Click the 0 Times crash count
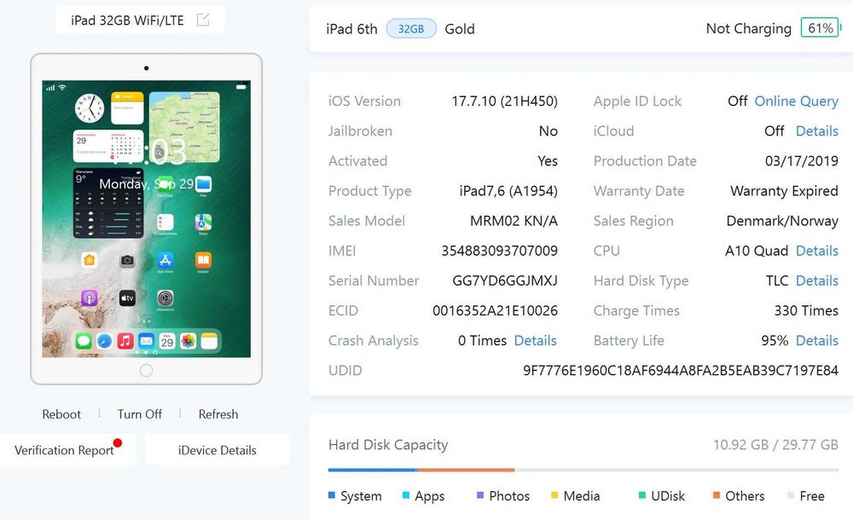Image resolution: width=853 pixels, height=520 pixels. (x=482, y=340)
